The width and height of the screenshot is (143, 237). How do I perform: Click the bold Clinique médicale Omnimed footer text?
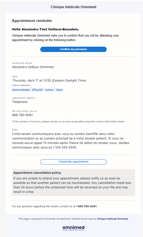(x=113, y=219)
